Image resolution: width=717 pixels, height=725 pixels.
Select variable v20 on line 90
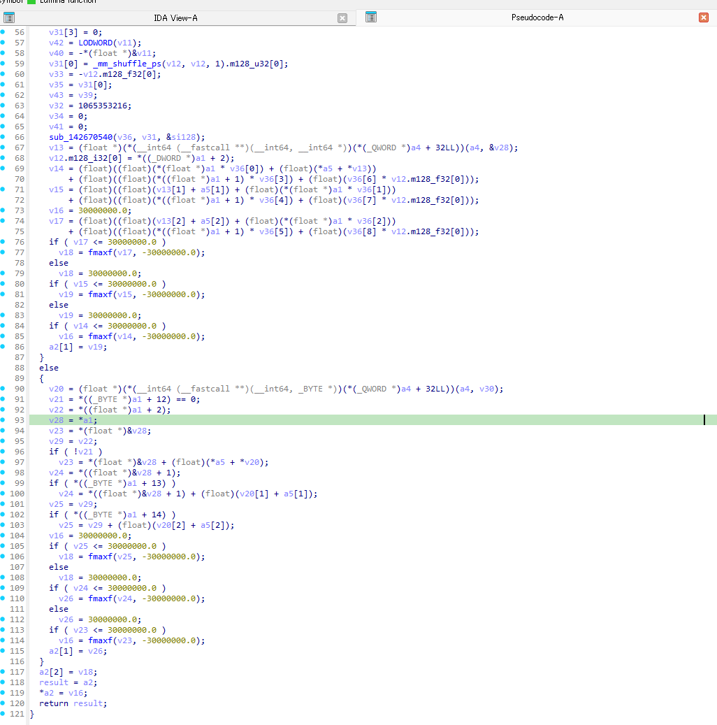[57, 389]
